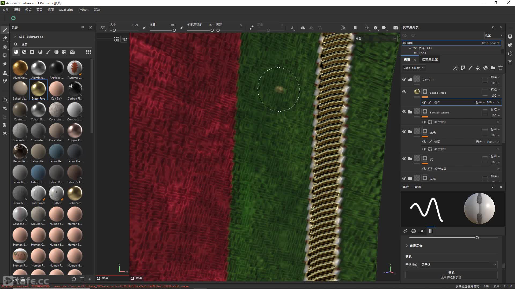Image resolution: width=515 pixels, height=289 pixels.
Task: Open the texture set 设置 dropdown
Action: [x=494, y=35]
